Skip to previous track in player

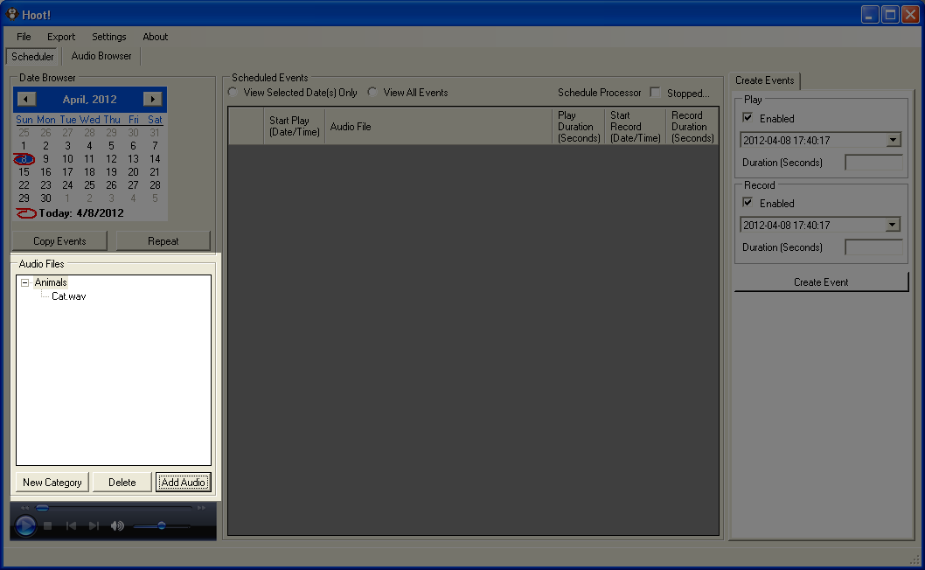pyautogui.click(x=72, y=525)
